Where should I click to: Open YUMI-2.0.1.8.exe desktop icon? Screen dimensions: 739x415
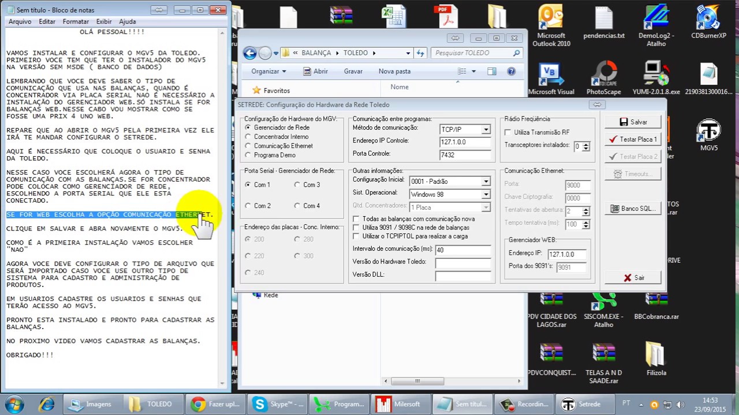pyautogui.click(x=656, y=79)
